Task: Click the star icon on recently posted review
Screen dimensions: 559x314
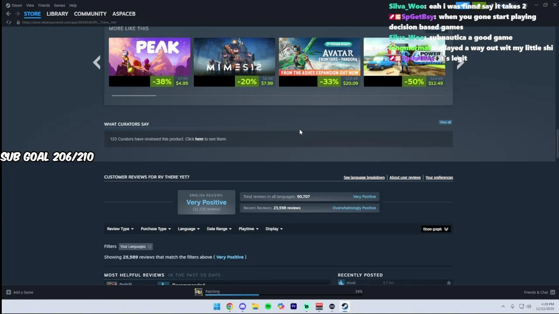Action: [449, 283]
